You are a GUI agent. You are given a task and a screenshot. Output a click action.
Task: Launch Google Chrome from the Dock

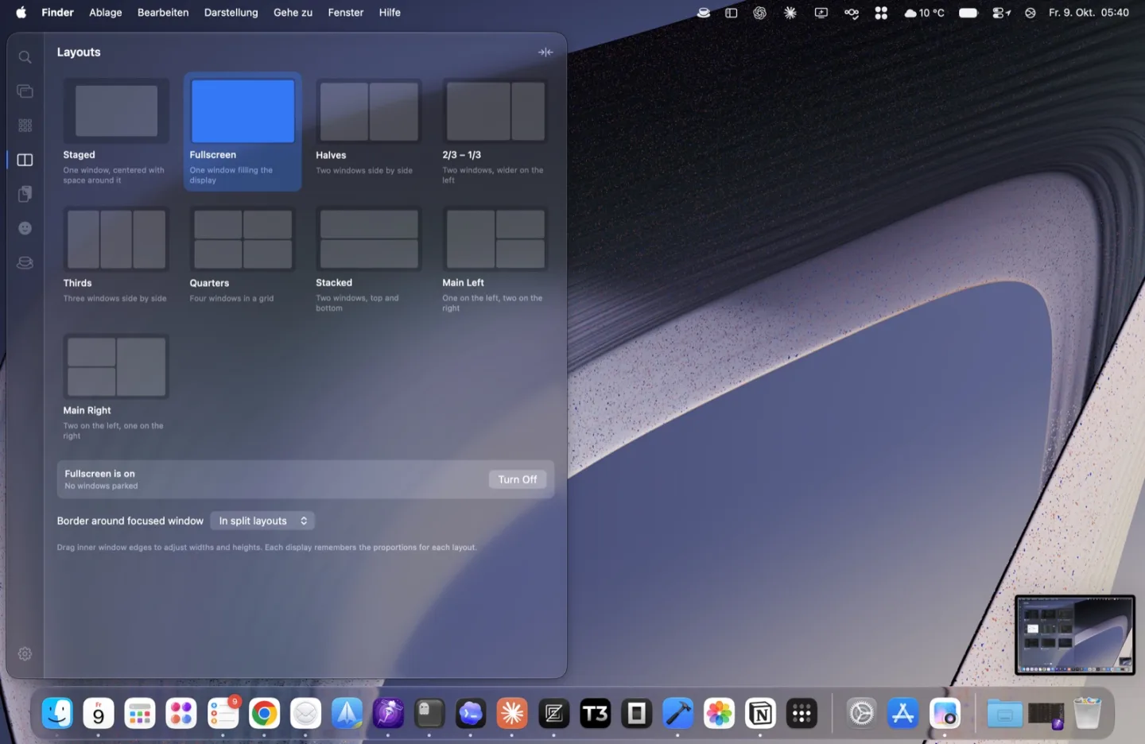tap(264, 714)
